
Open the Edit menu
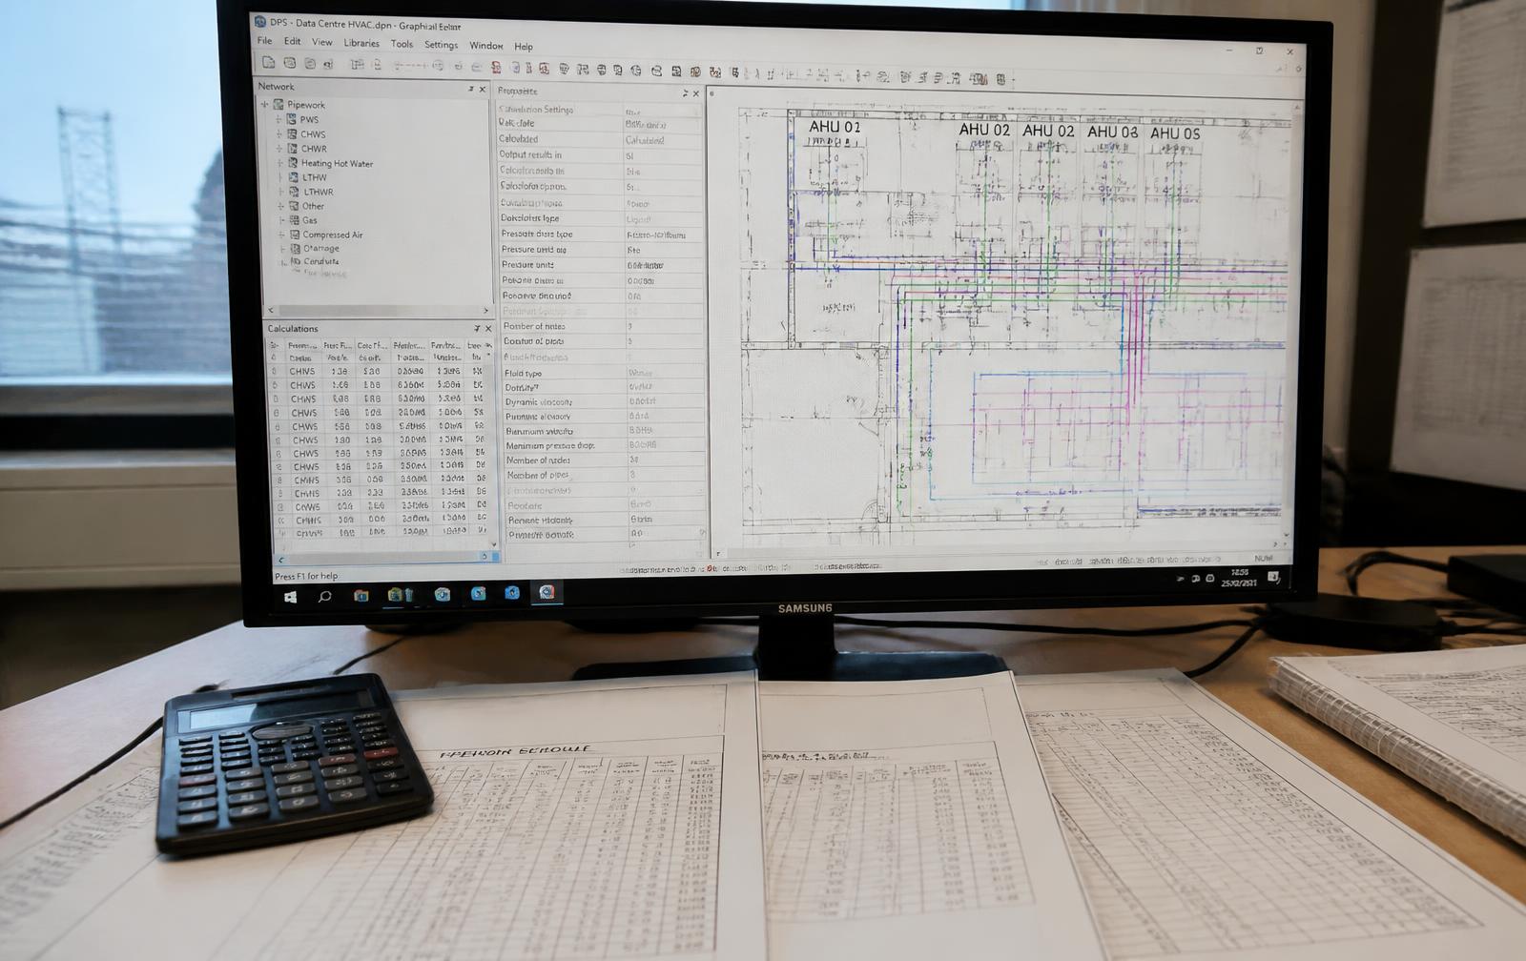[x=292, y=41]
